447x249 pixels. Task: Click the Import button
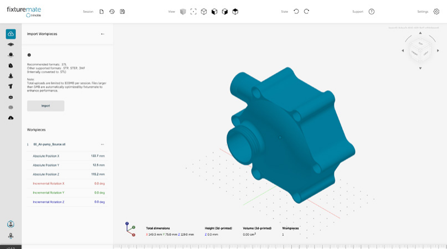pos(45,106)
